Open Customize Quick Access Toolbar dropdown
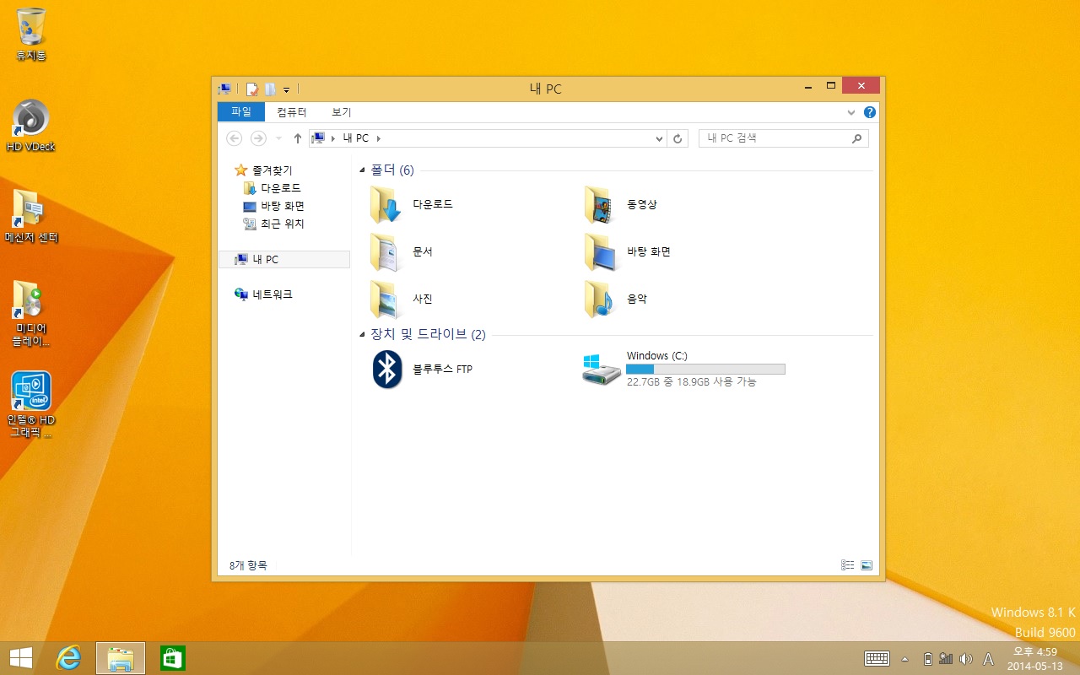 [x=287, y=89]
